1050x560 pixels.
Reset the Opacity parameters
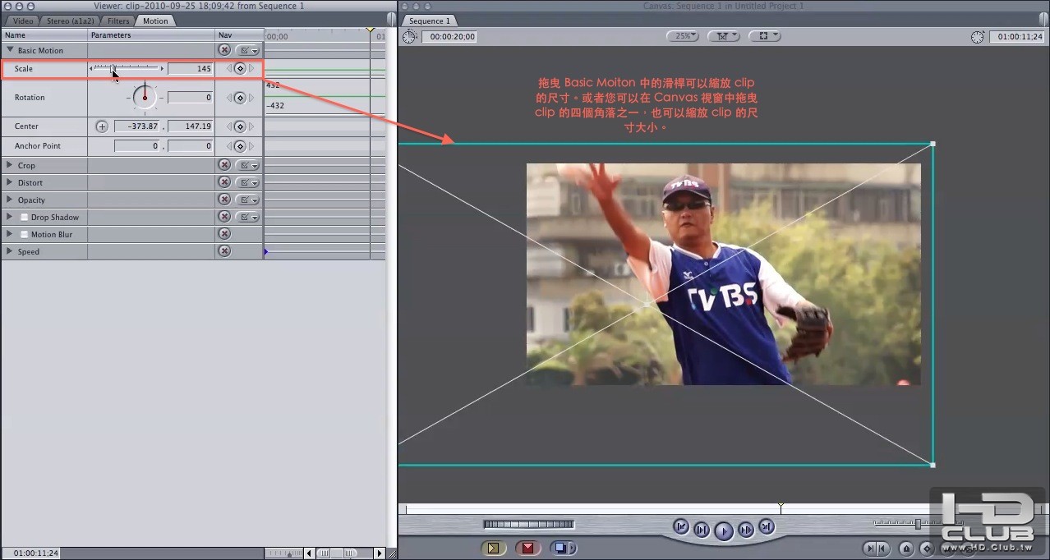pyautogui.click(x=224, y=200)
